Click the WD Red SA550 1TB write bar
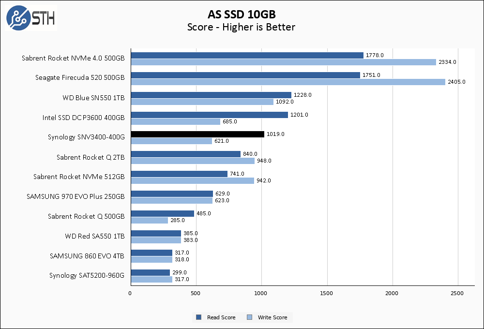Image resolution: width=484 pixels, height=329 pixels. click(x=156, y=240)
